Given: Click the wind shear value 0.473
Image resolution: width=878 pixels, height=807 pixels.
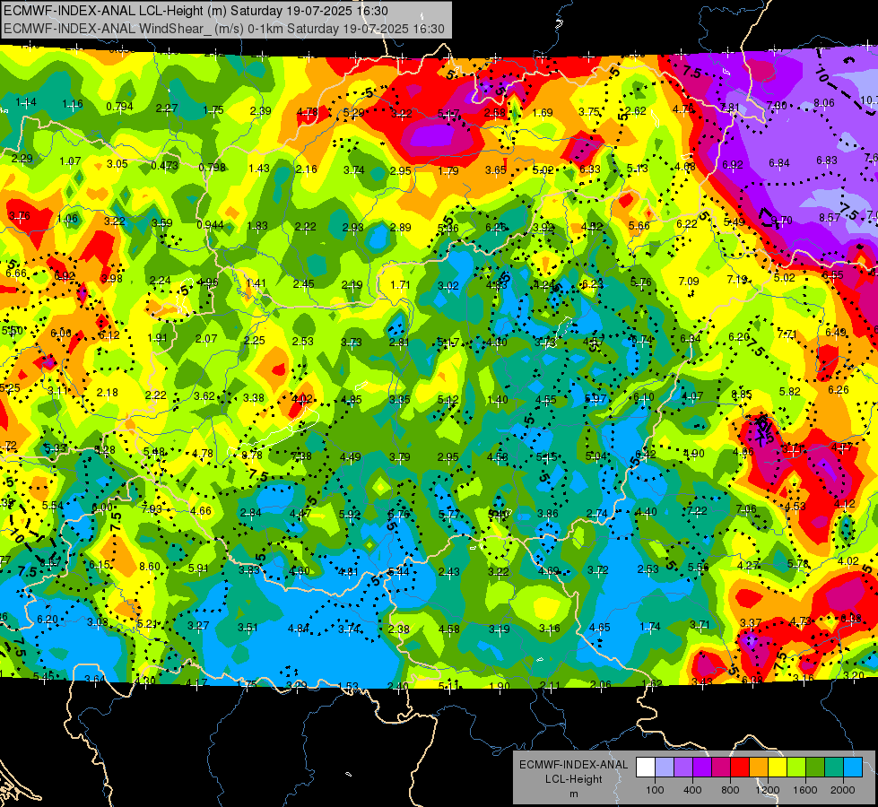Looking at the screenshot, I should tap(165, 165).
